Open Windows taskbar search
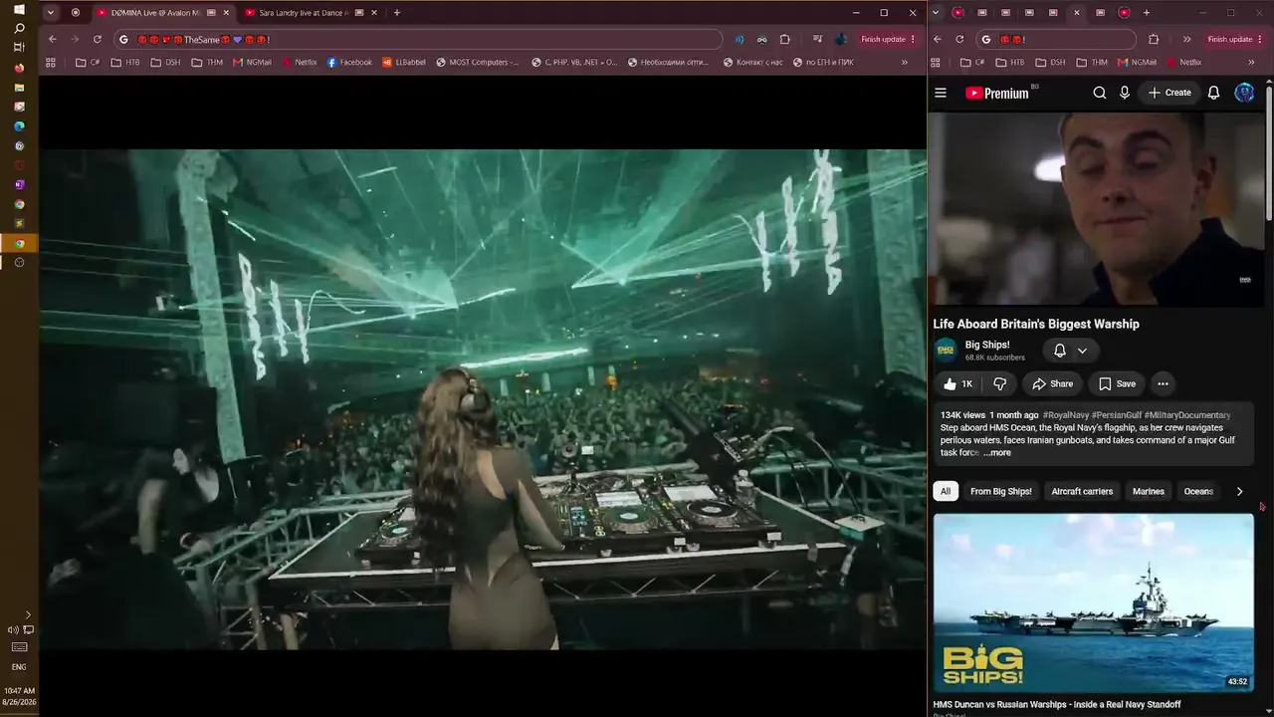This screenshot has height=717, width=1274. (x=19, y=28)
